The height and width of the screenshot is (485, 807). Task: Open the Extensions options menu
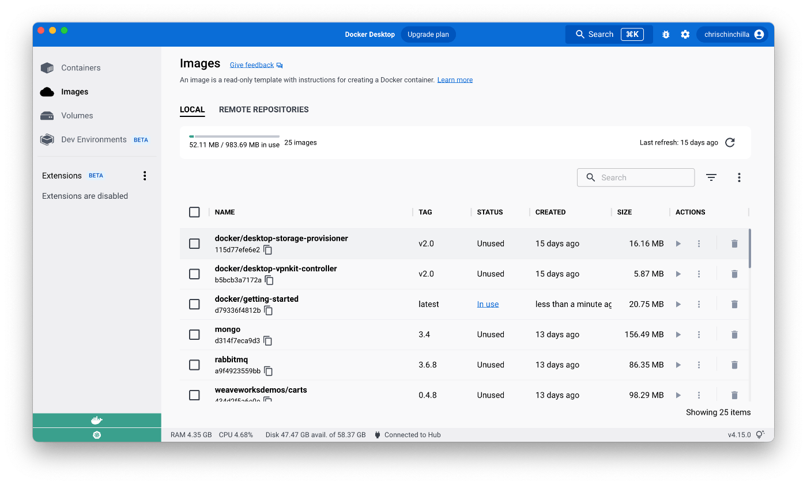click(145, 175)
